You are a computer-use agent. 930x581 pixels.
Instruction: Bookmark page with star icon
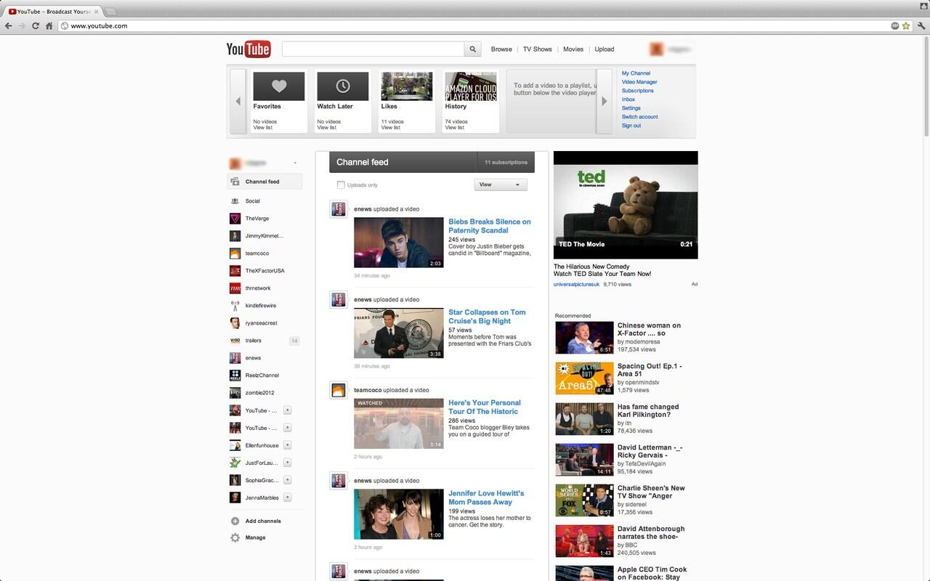point(906,26)
